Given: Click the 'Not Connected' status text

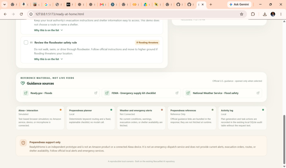Looking at the screenshot, I should 127,114.
